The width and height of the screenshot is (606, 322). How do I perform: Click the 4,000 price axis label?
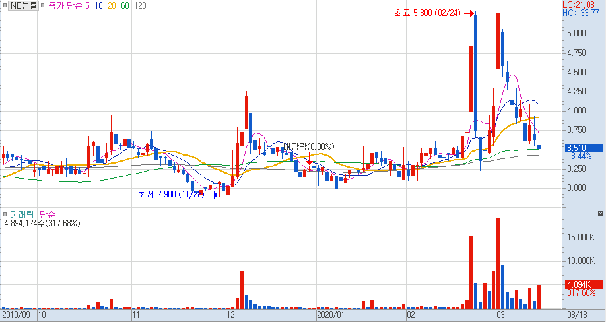pyautogui.click(x=577, y=110)
